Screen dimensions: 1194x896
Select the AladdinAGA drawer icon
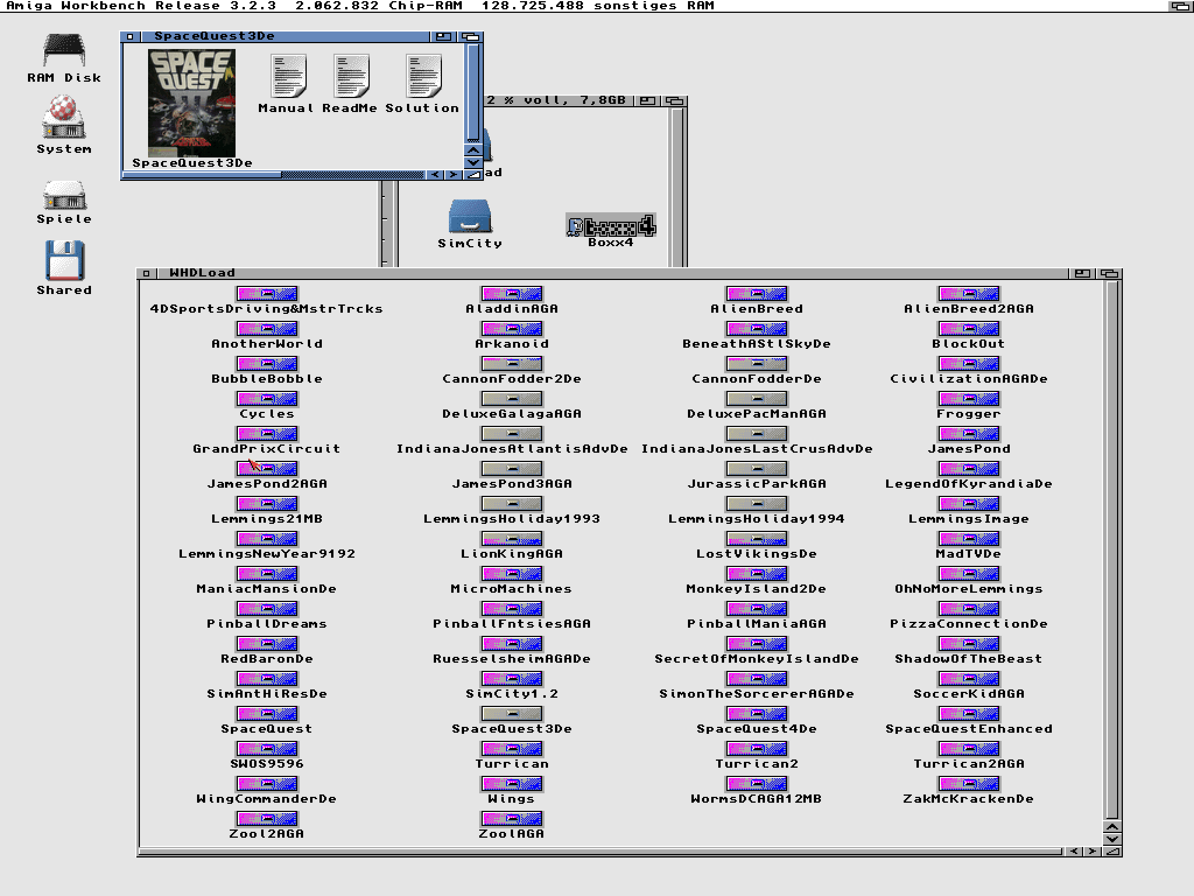pos(512,293)
